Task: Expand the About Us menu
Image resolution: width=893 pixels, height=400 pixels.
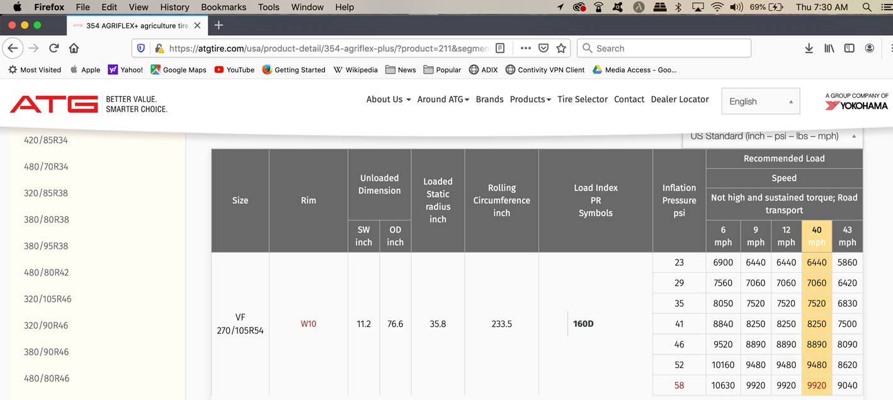Action: point(389,100)
